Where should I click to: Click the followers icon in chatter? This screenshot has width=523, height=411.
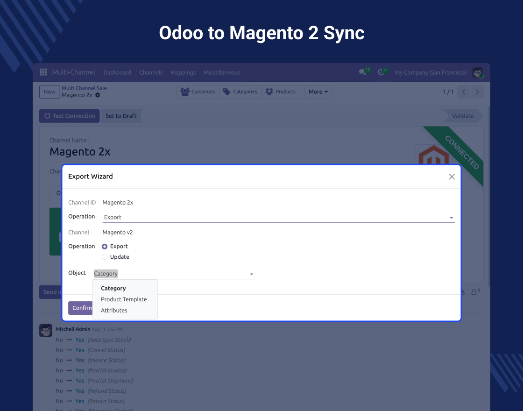[x=474, y=292]
